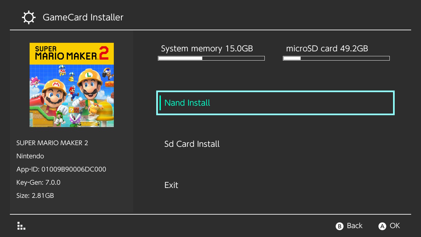Open the Super Mario Maker 2 cover thumbnail
Screen dimensions: 421x237
point(72,85)
